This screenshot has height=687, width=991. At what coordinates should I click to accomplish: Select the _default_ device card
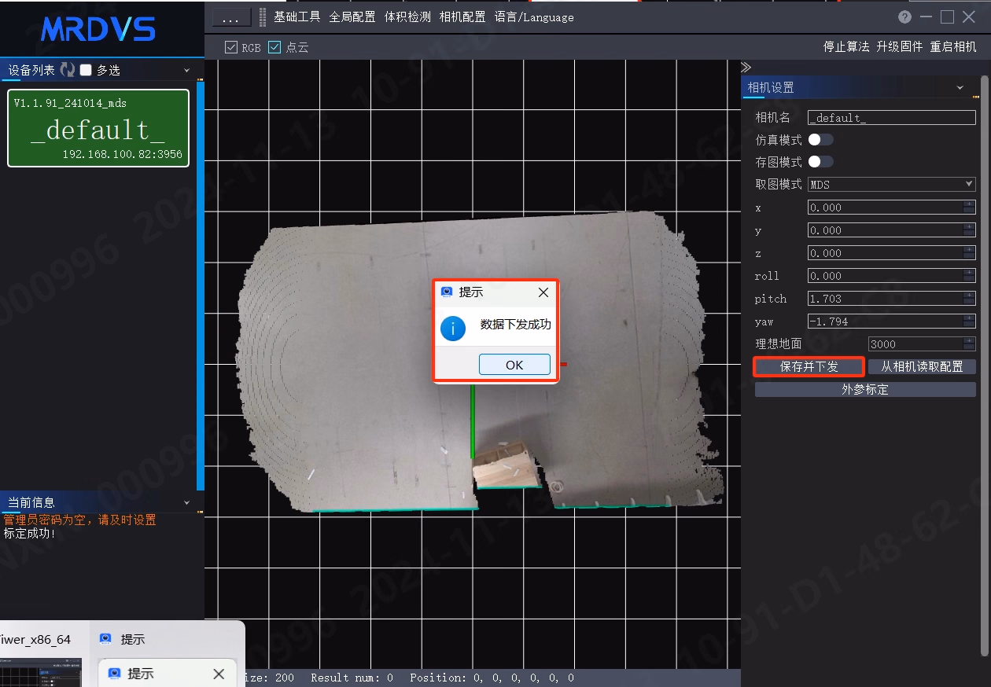(98, 128)
